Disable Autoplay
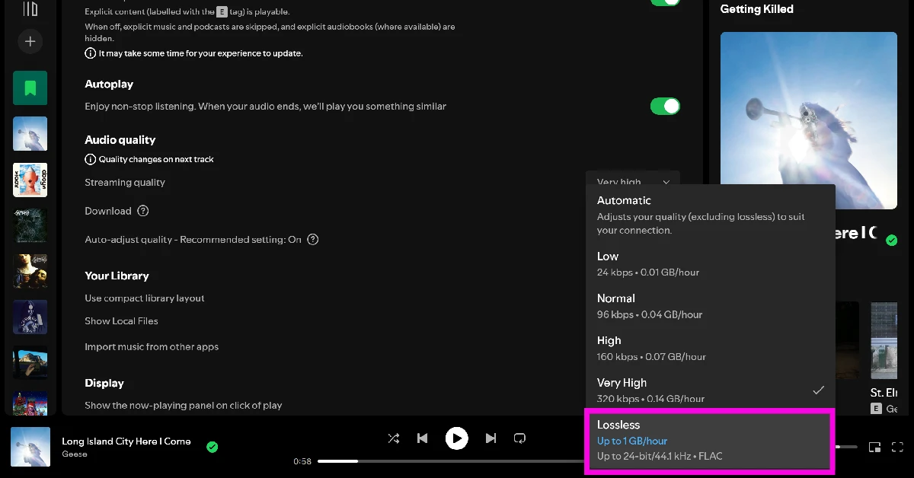The image size is (914, 478). [x=665, y=106]
